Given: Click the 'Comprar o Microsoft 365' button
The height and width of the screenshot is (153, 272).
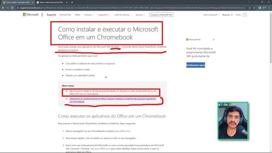Looking at the screenshot, I should tap(161, 15).
